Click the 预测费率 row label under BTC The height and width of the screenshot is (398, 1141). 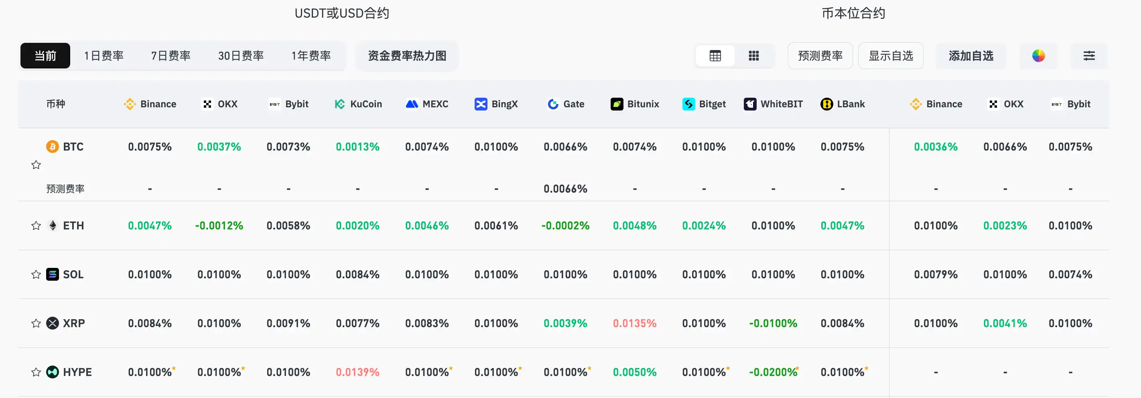coord(65,189)
